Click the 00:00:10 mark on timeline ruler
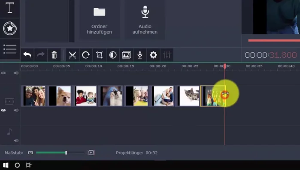 [94, 66]
